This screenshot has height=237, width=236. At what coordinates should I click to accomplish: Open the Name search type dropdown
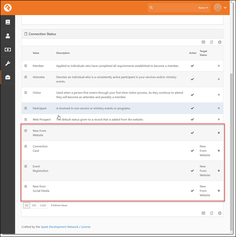coord(203,8)
